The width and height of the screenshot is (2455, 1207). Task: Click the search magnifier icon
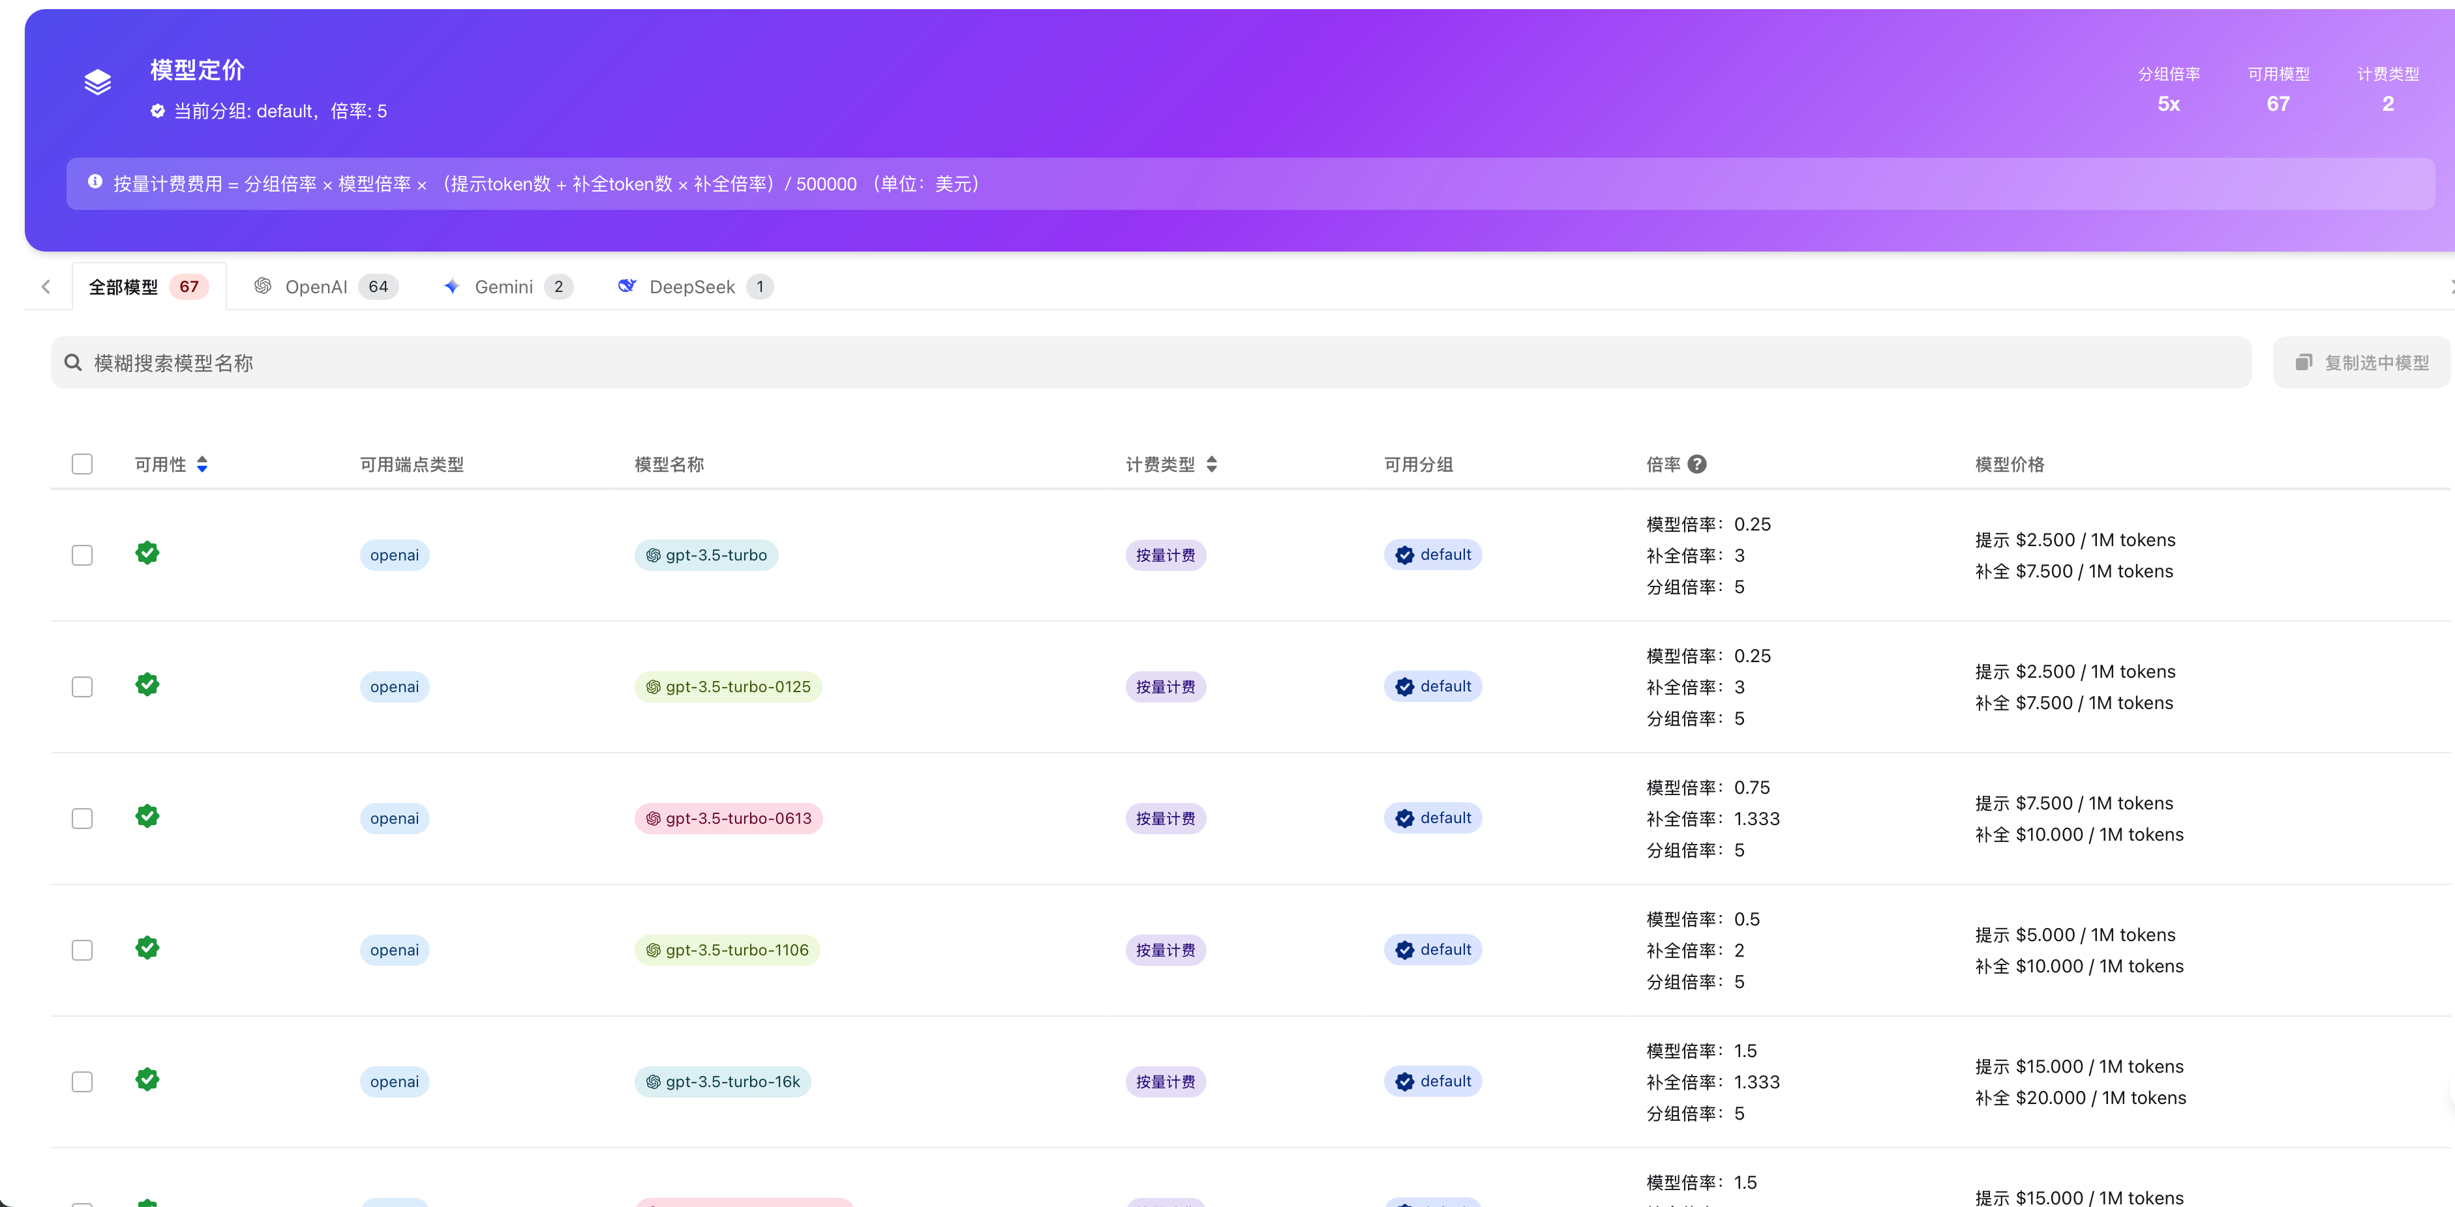pos(72,363)
